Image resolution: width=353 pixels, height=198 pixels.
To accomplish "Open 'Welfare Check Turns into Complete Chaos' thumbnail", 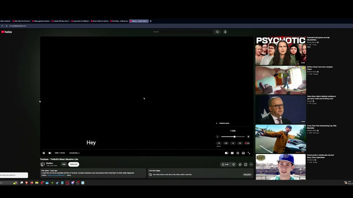I will tap(280, 80).
